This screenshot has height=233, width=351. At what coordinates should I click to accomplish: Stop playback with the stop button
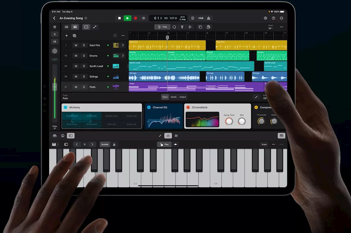click(x=119, y=18)
